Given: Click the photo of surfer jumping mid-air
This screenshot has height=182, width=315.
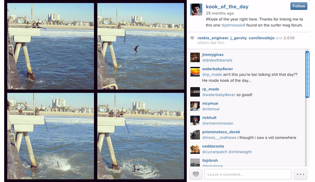Looking at the screenshot, I should pyautogui.click(x=141, y=46).
